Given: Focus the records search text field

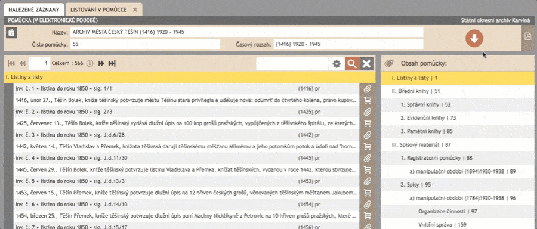Looking at the screenshot, I should (292, 64).
